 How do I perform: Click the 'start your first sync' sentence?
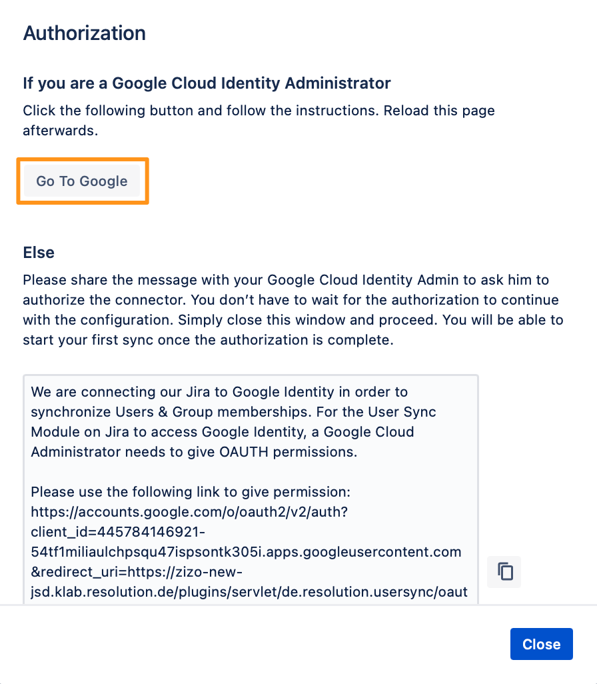[208, 340]
